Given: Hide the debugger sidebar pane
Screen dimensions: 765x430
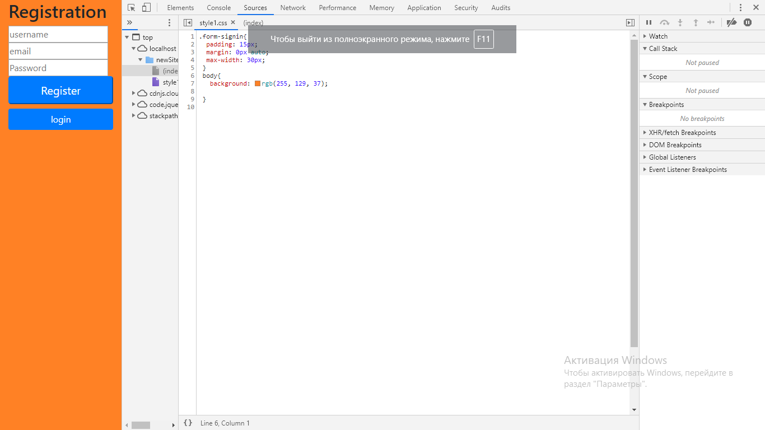Looking at the screenshot, I should coord(630,22).
